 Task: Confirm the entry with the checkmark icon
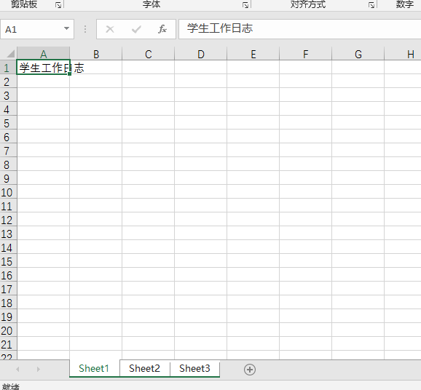(136, 29)
